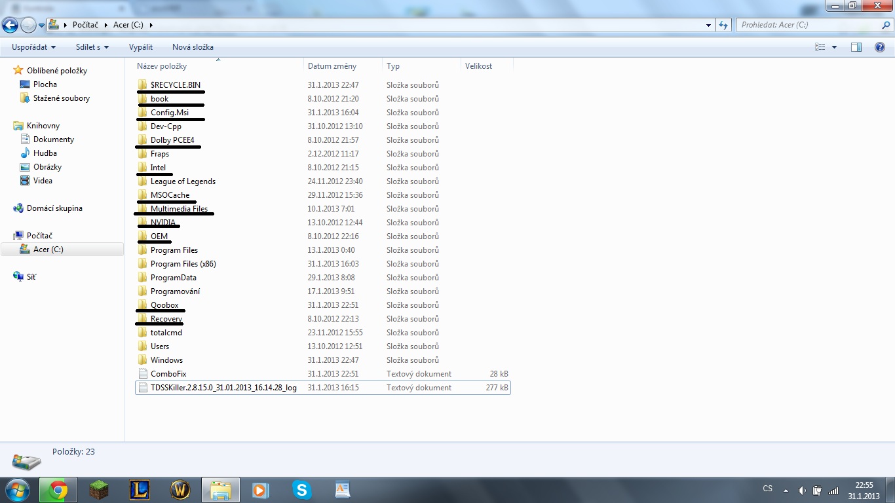Viewport: 895px width, 503px height.
Task: Click the search magnifier icon
Action: pyautogui.click(x=886, y=25)
